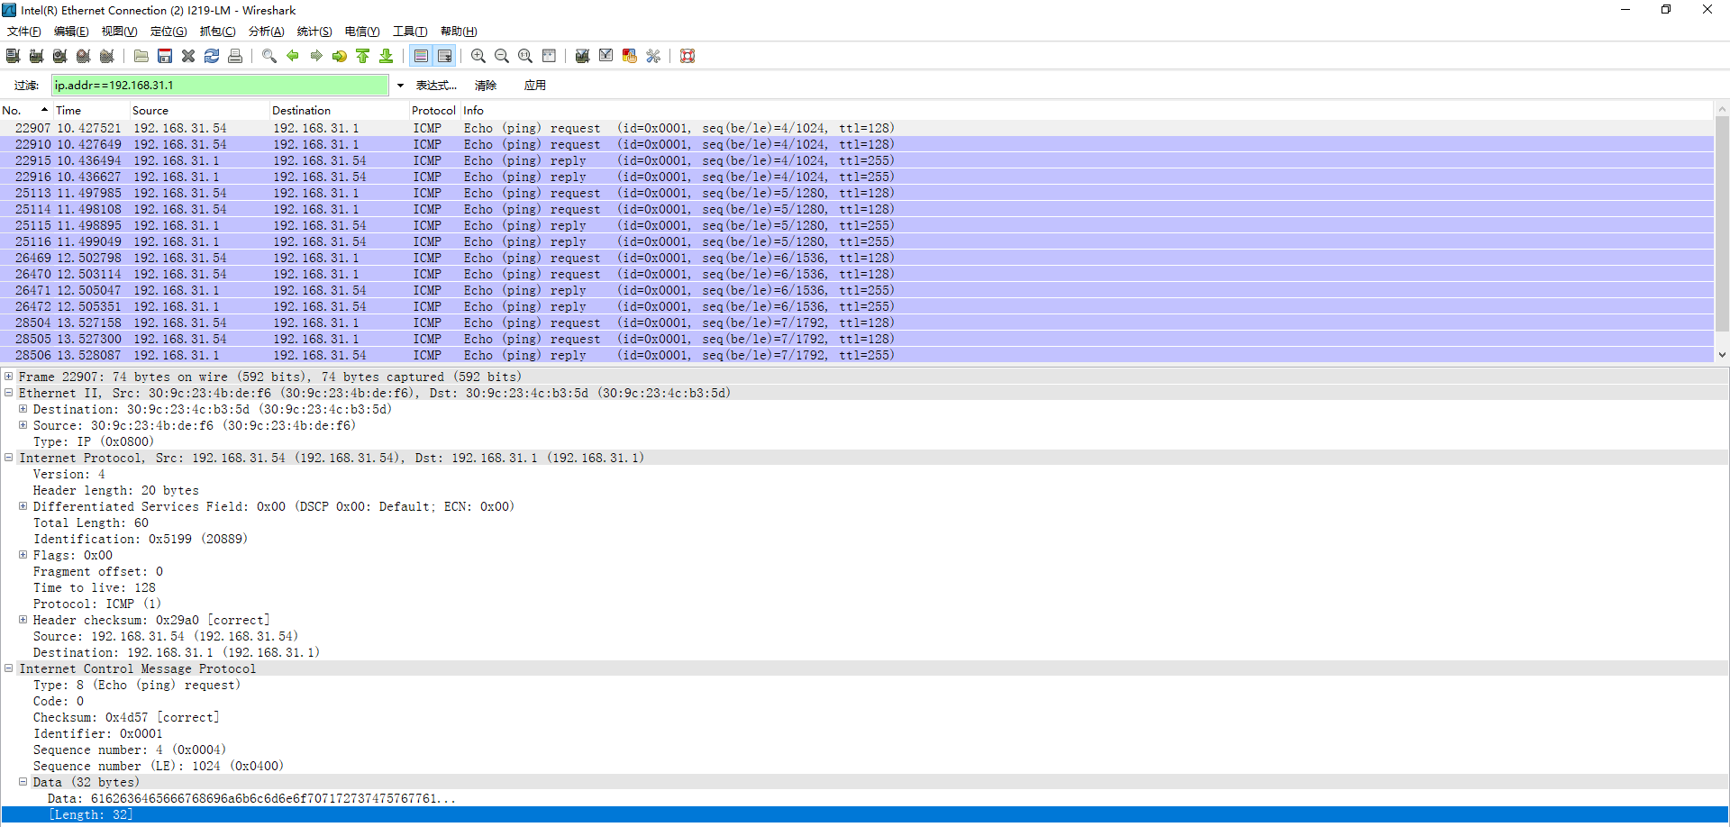1730x827 pixels.
Task: Expand the Ethernet Destination 30:9c:23:4c:b3:5d node
Action: (23, 409)
